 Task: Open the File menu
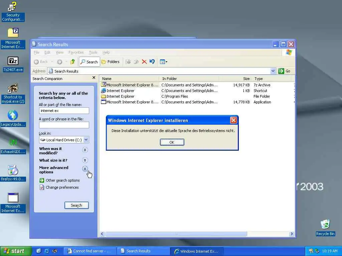coord(36,52)
